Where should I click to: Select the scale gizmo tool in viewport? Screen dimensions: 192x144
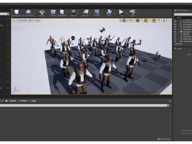127,20
